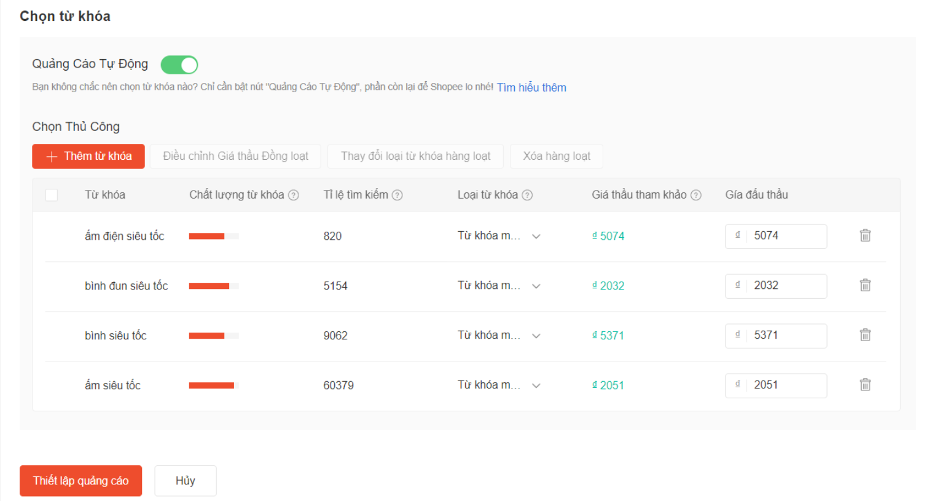
Task: Click quality bar for "bình đun siêu tốc"
Action: 214,286
